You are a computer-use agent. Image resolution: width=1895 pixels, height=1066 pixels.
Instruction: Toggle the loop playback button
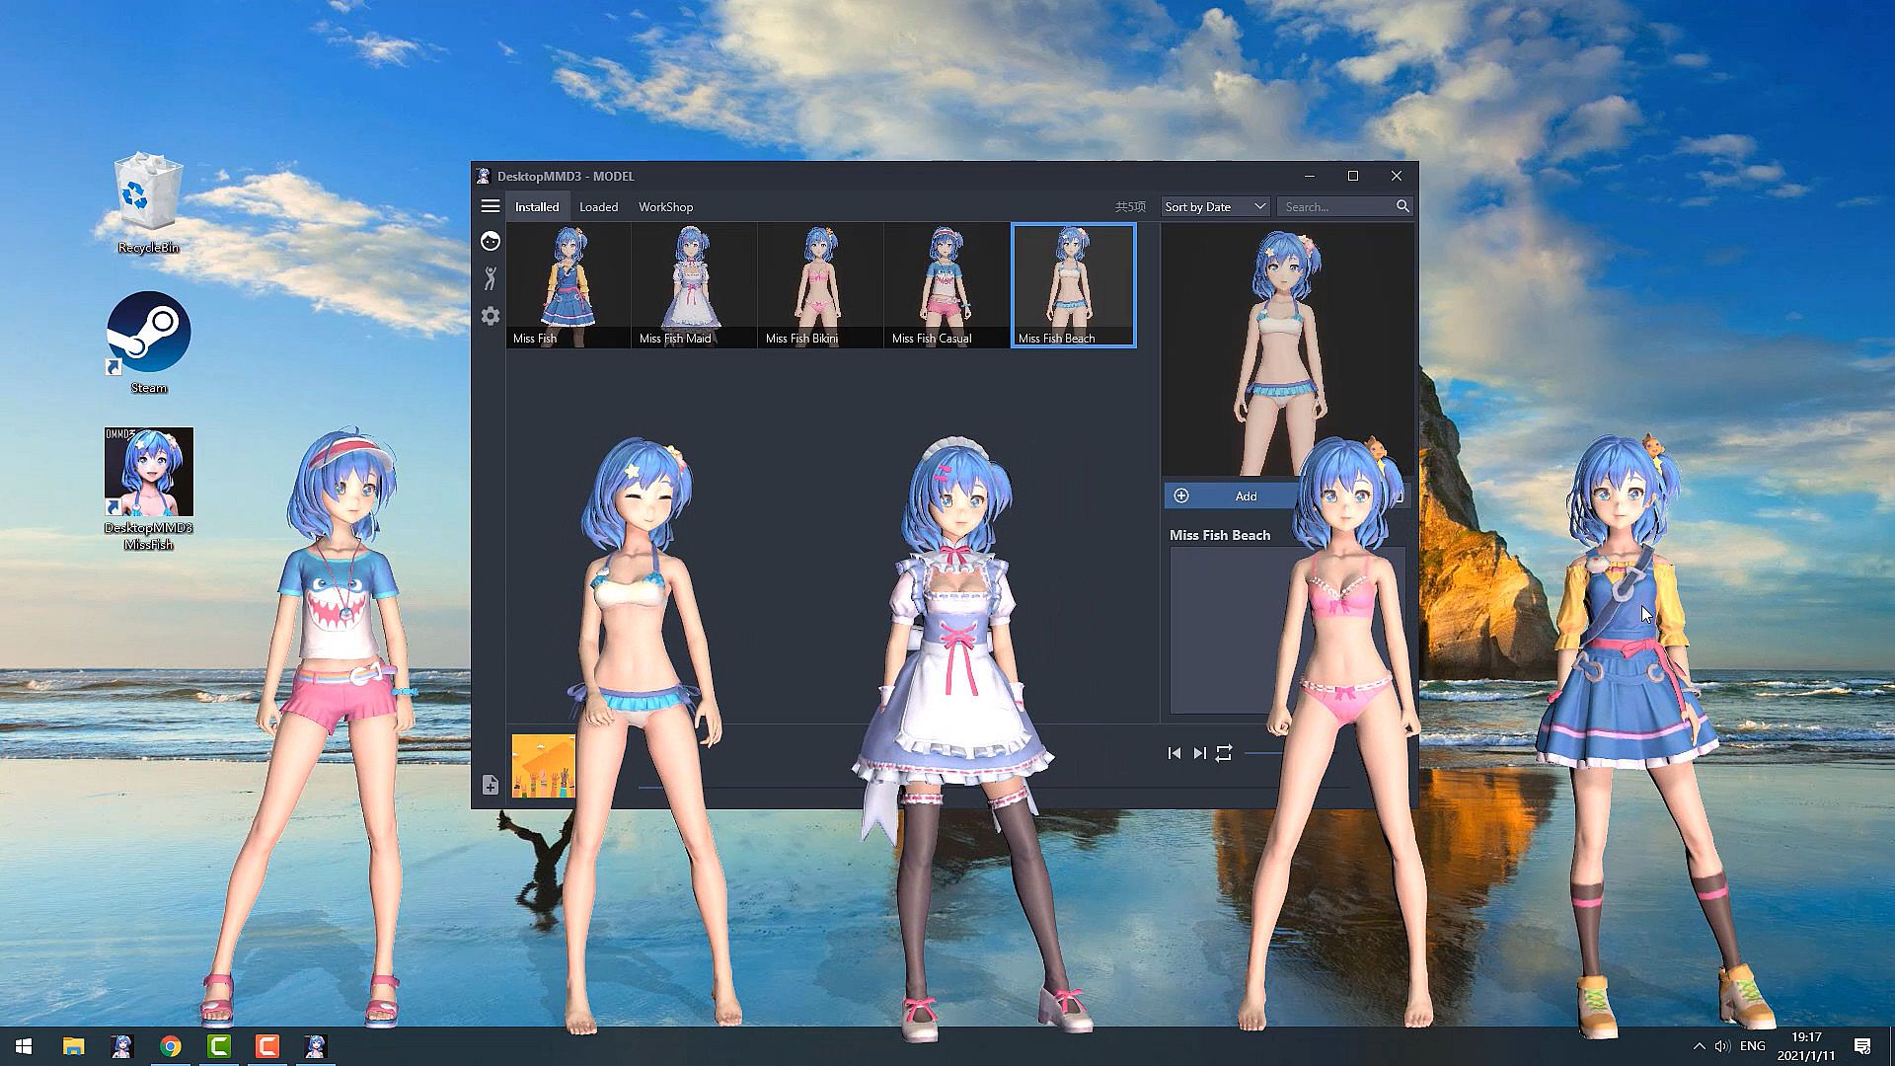(1224, 753)
